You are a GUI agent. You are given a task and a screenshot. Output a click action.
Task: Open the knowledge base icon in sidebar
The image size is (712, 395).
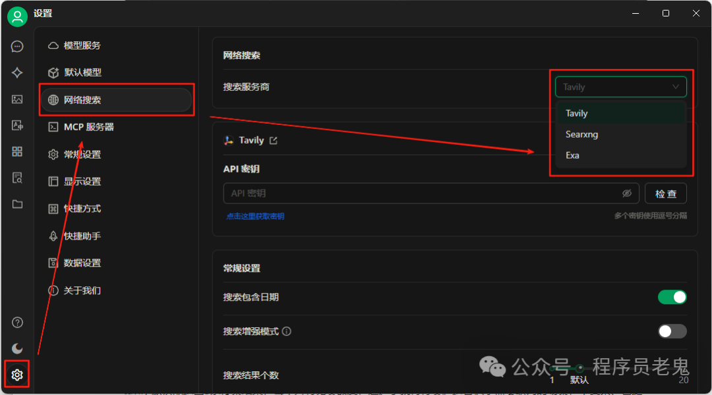point(17,178)
